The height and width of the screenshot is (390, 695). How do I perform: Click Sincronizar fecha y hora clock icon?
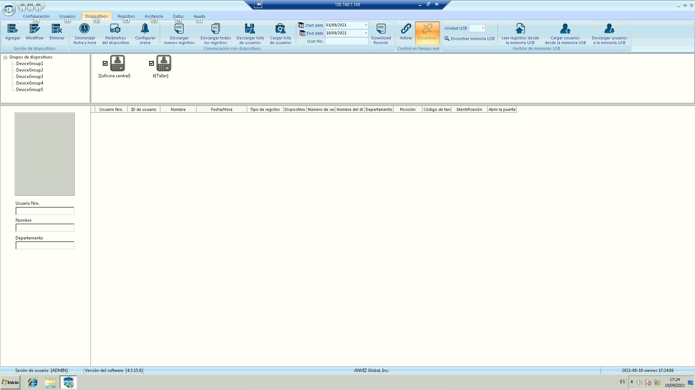point(84,29)
